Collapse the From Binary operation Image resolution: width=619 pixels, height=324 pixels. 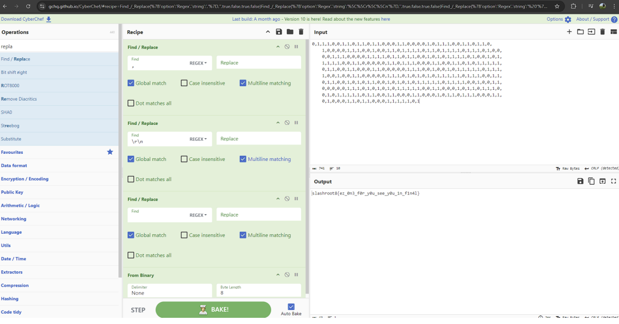(278, 275)
